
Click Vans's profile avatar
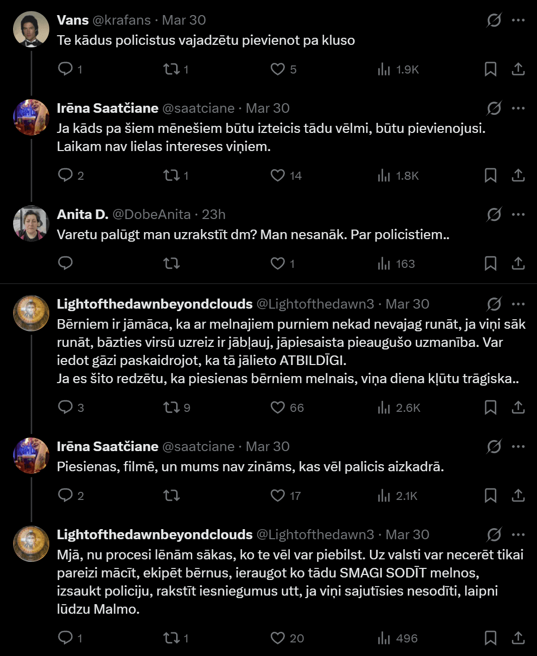[x=31, y=29]
